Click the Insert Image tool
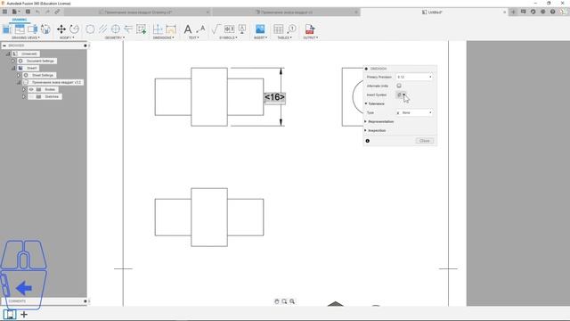The image size is (570, 321). pyautogui.click(x=260, y=29)
